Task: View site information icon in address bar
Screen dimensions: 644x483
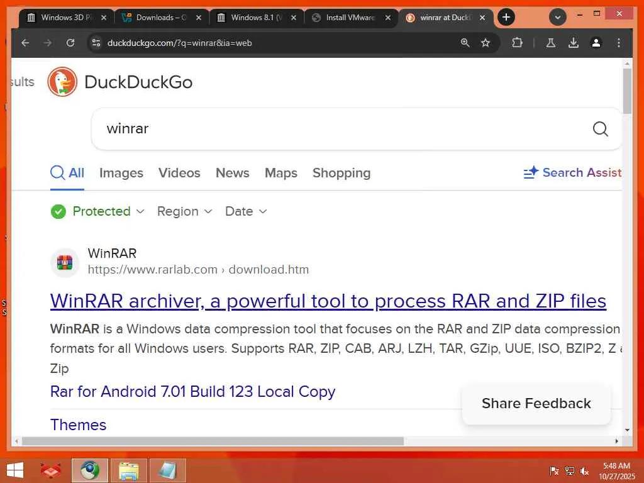Action: coord(96,43)
